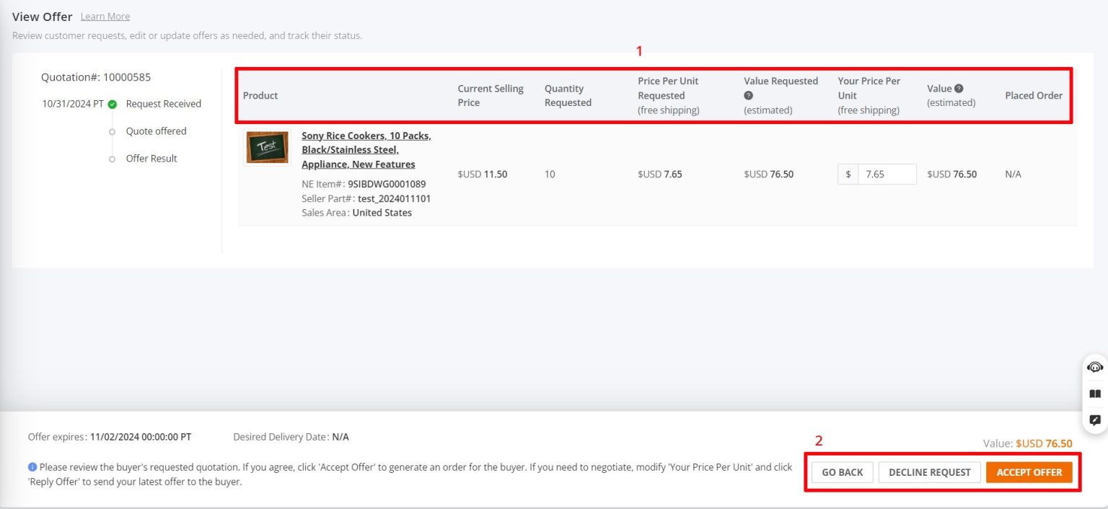1108x509 pixels.
Task: Click the Product column header
Action: (260, 94)
